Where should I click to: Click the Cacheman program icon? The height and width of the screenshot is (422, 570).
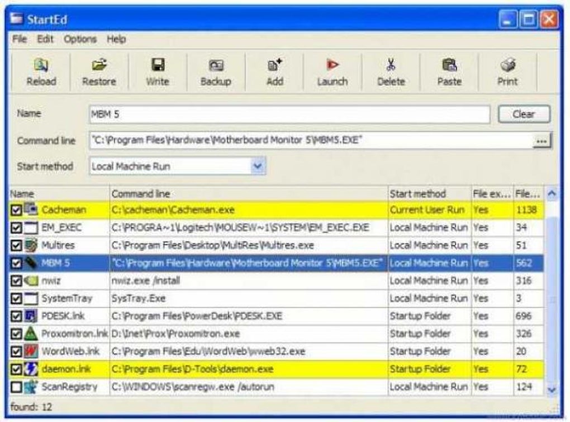(31, 210)
